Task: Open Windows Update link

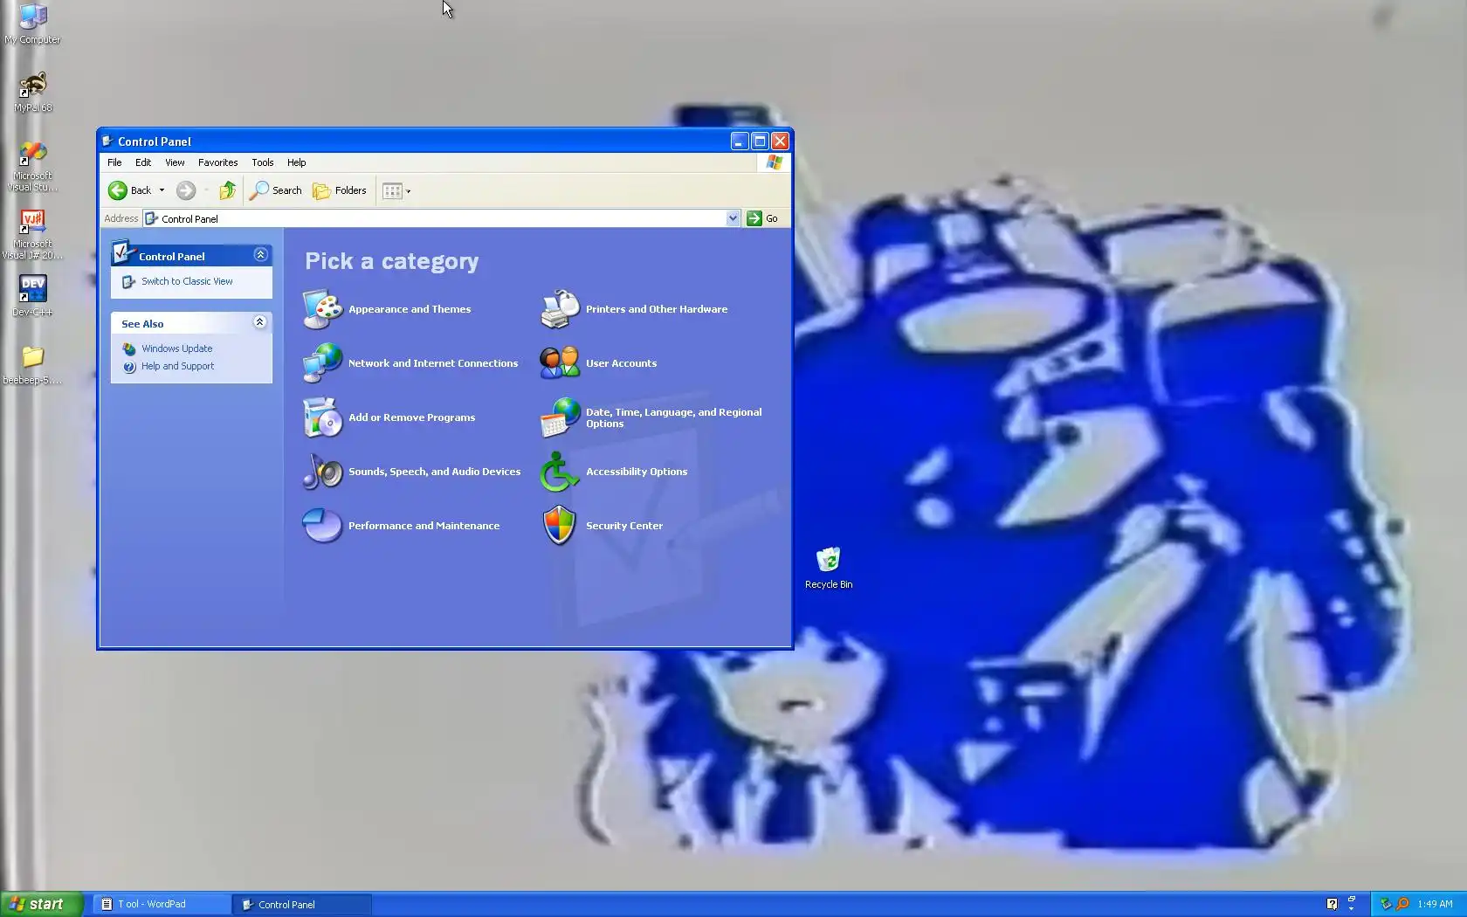Action: tap(176, 348)
